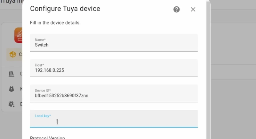Image resolution: width=256 pixels, height=139 pixels.
Task: Click the bug-with-play debug logging icon
Action: (x=12, y=104)
